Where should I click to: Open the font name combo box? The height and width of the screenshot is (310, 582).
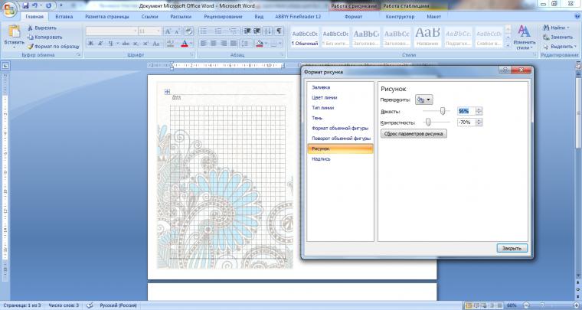112,31
